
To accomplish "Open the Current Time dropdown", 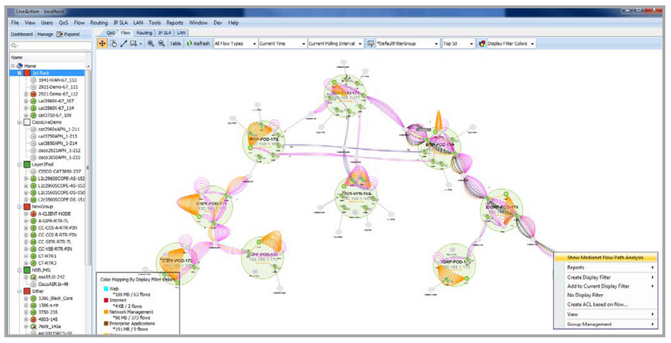I will coord(283,44).
